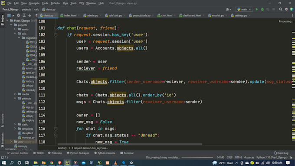This screenshot has height=166, width=295.
Task: Open Search Everywhere magnifier in the toolbar
Action: [281, 9]
